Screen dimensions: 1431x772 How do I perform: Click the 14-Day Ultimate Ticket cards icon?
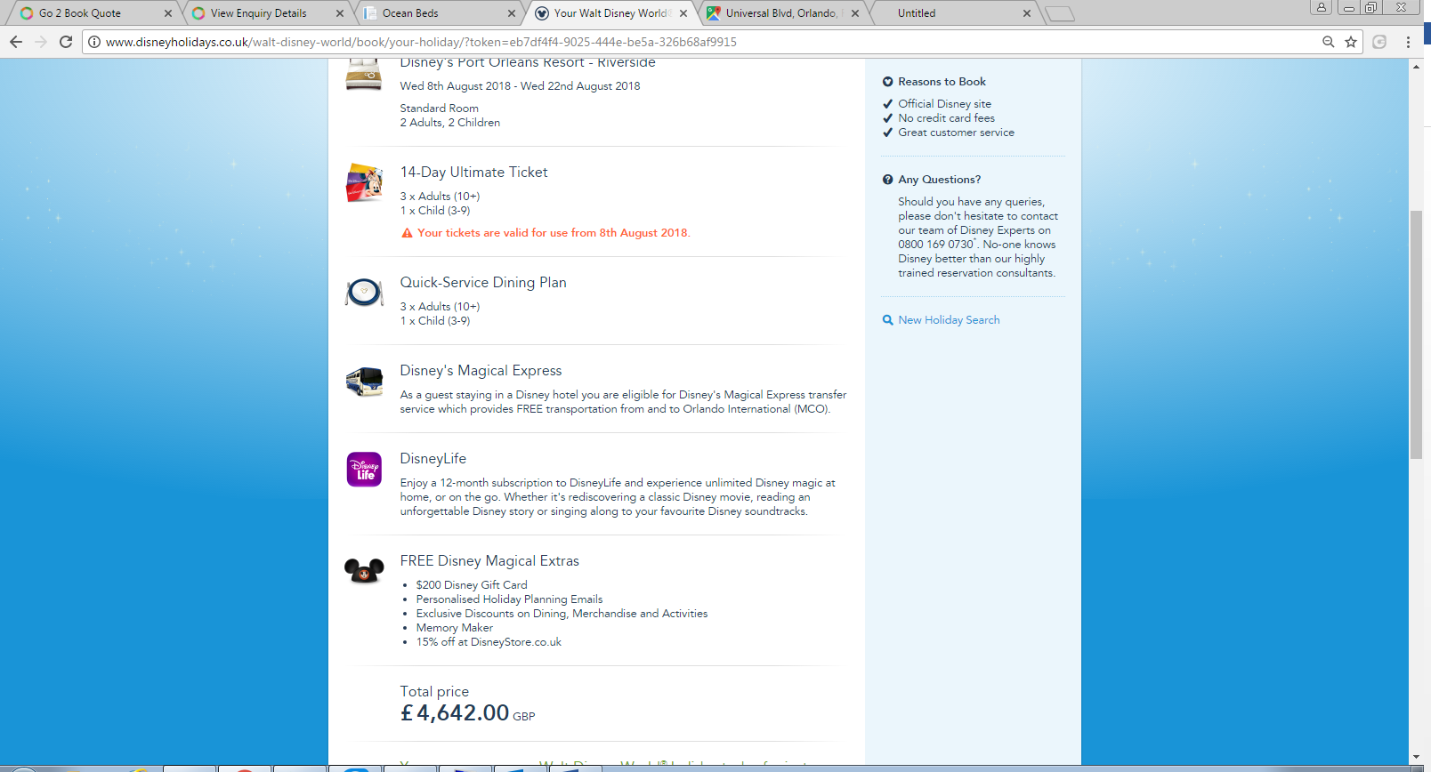coord(364,182)
